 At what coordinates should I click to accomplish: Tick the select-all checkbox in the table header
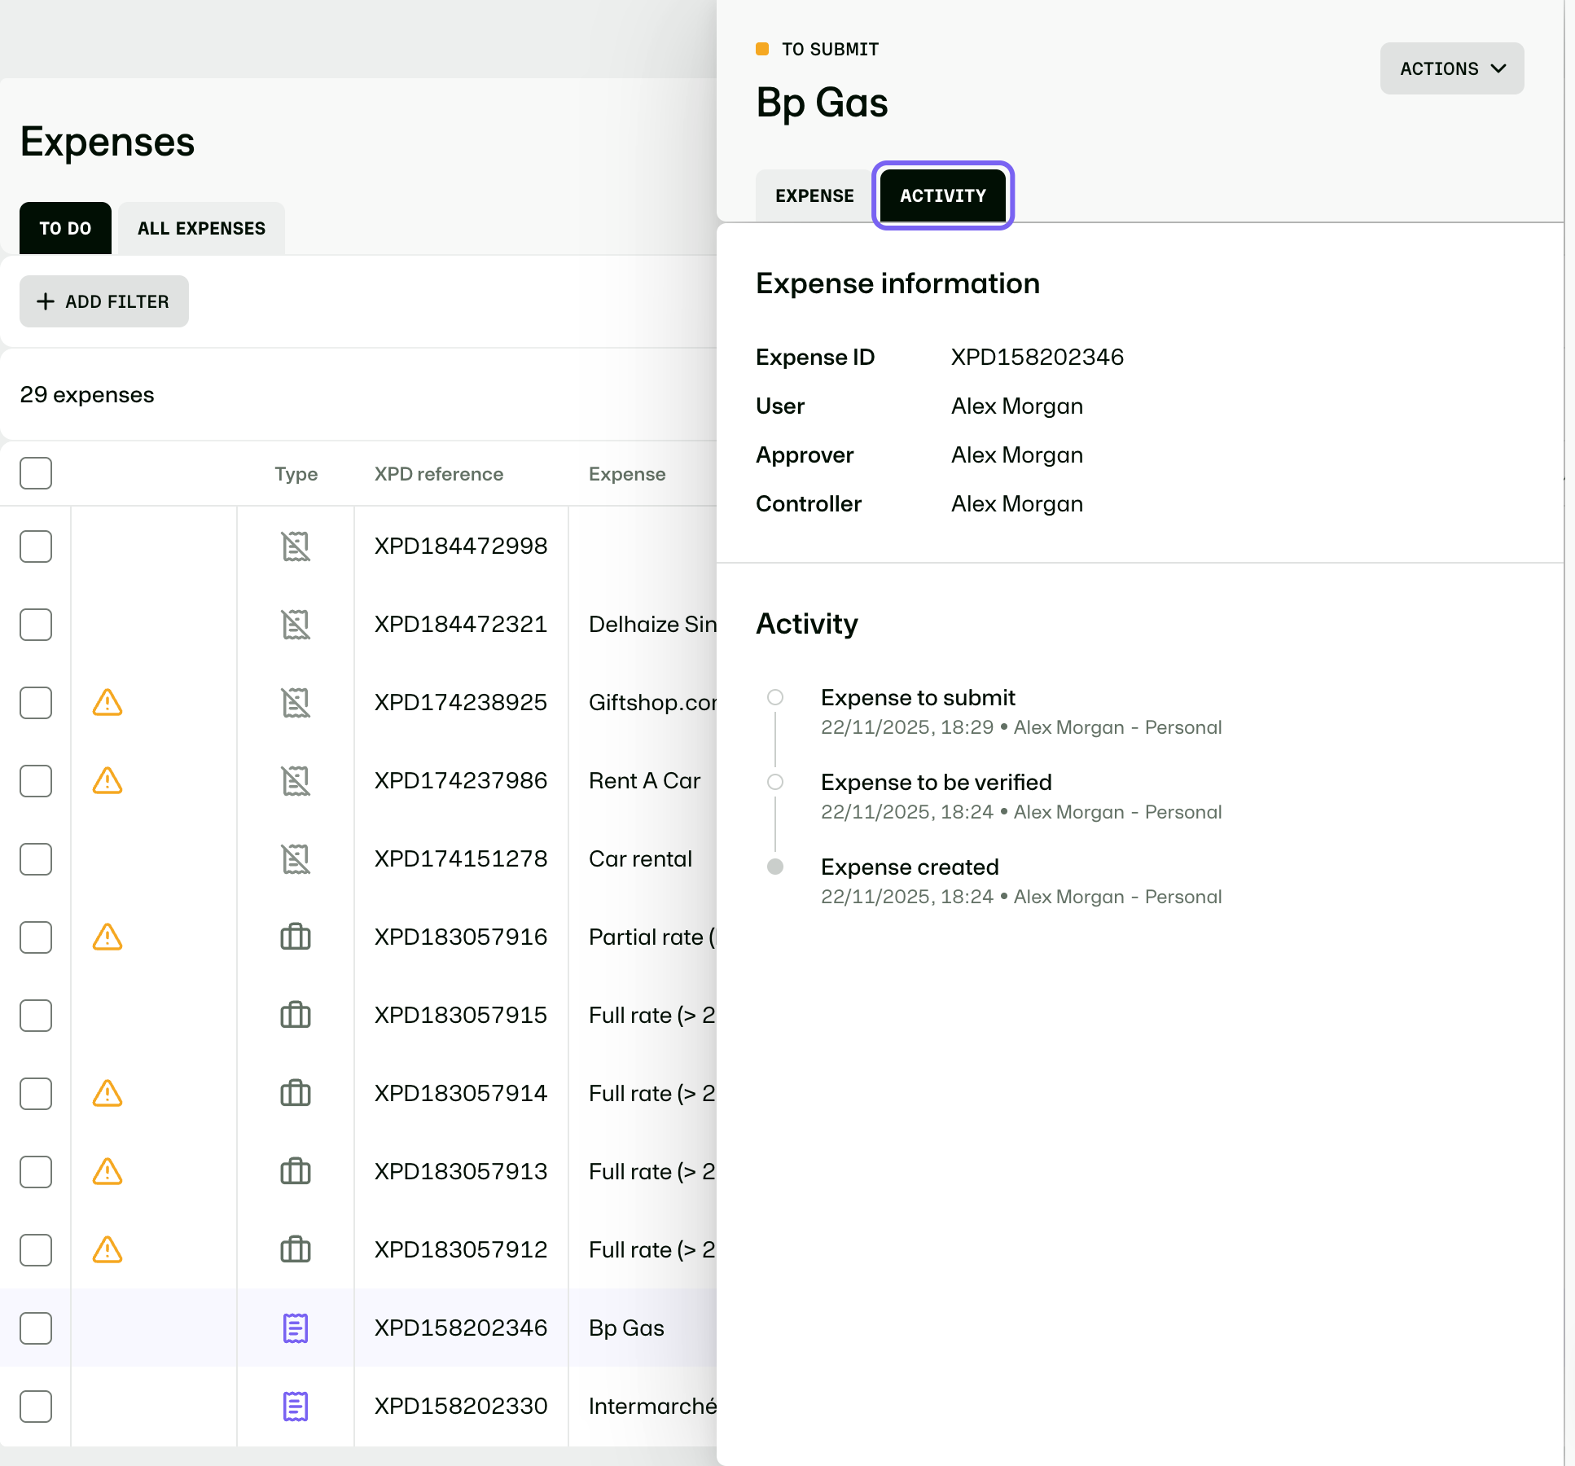point(36,473)
